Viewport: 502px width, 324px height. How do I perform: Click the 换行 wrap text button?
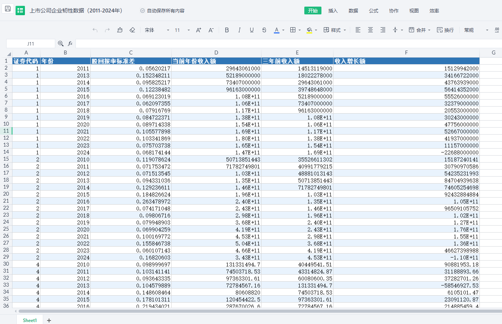[x=445, y=30]
